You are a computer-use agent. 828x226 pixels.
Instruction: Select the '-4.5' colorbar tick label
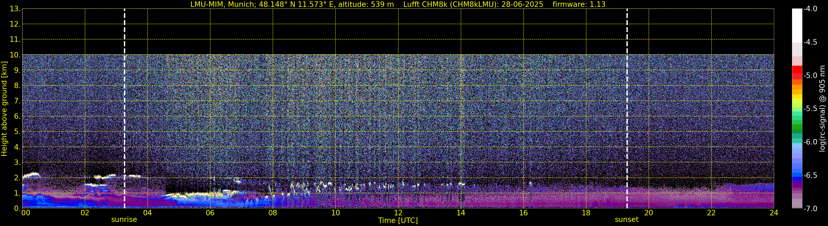pyautogui.click(x=810, y=42)
